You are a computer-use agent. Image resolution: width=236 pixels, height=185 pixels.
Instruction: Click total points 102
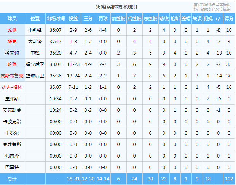[229, 179]
